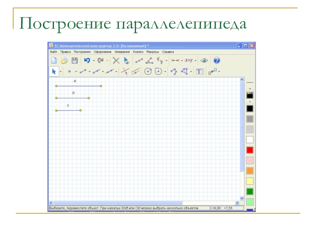Select the perpendicular line tool
Viewport: 316px width, 237px height.
[125, 71]
